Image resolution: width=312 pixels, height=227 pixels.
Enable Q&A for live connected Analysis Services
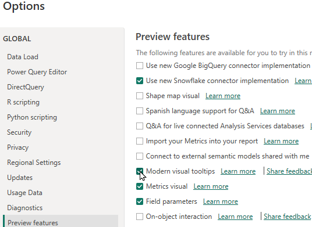point(140,126)
